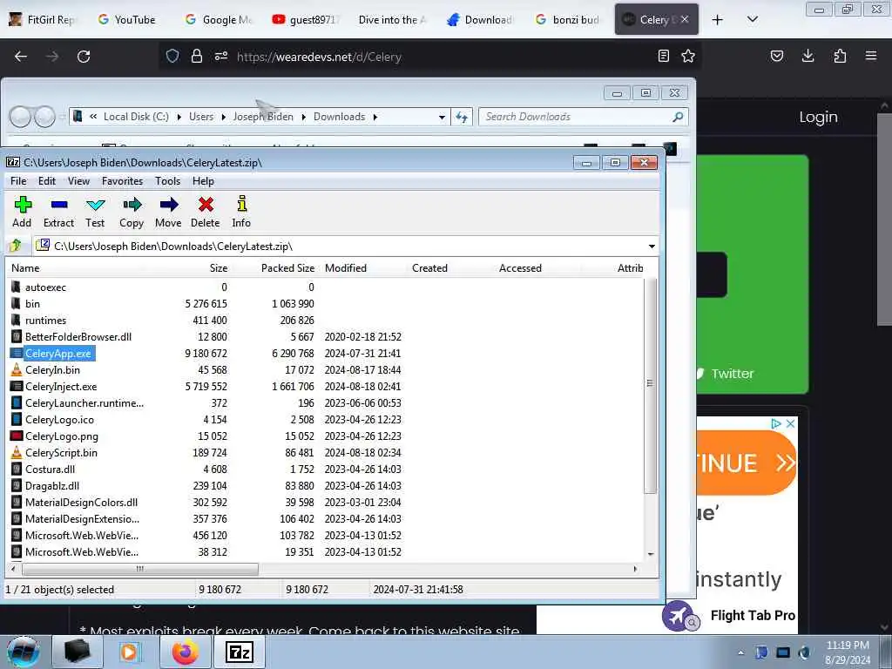Click the Login link on webpage

click(818, 117)
